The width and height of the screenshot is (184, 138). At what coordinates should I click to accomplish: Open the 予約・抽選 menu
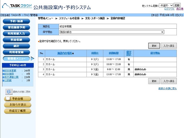coord(16,21)
